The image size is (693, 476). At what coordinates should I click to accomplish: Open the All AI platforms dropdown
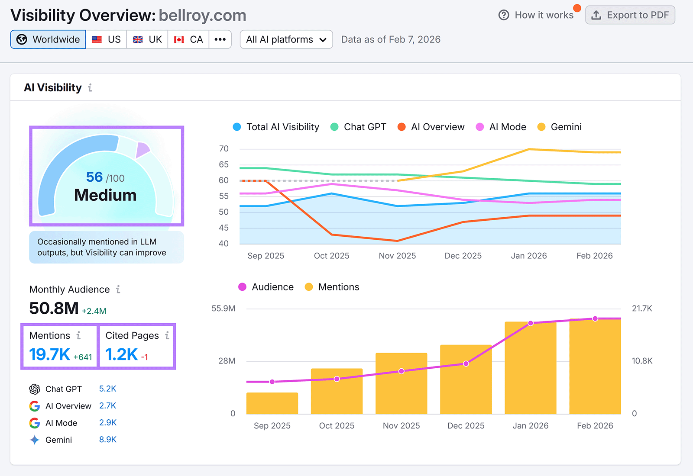[x=286, y=39]
